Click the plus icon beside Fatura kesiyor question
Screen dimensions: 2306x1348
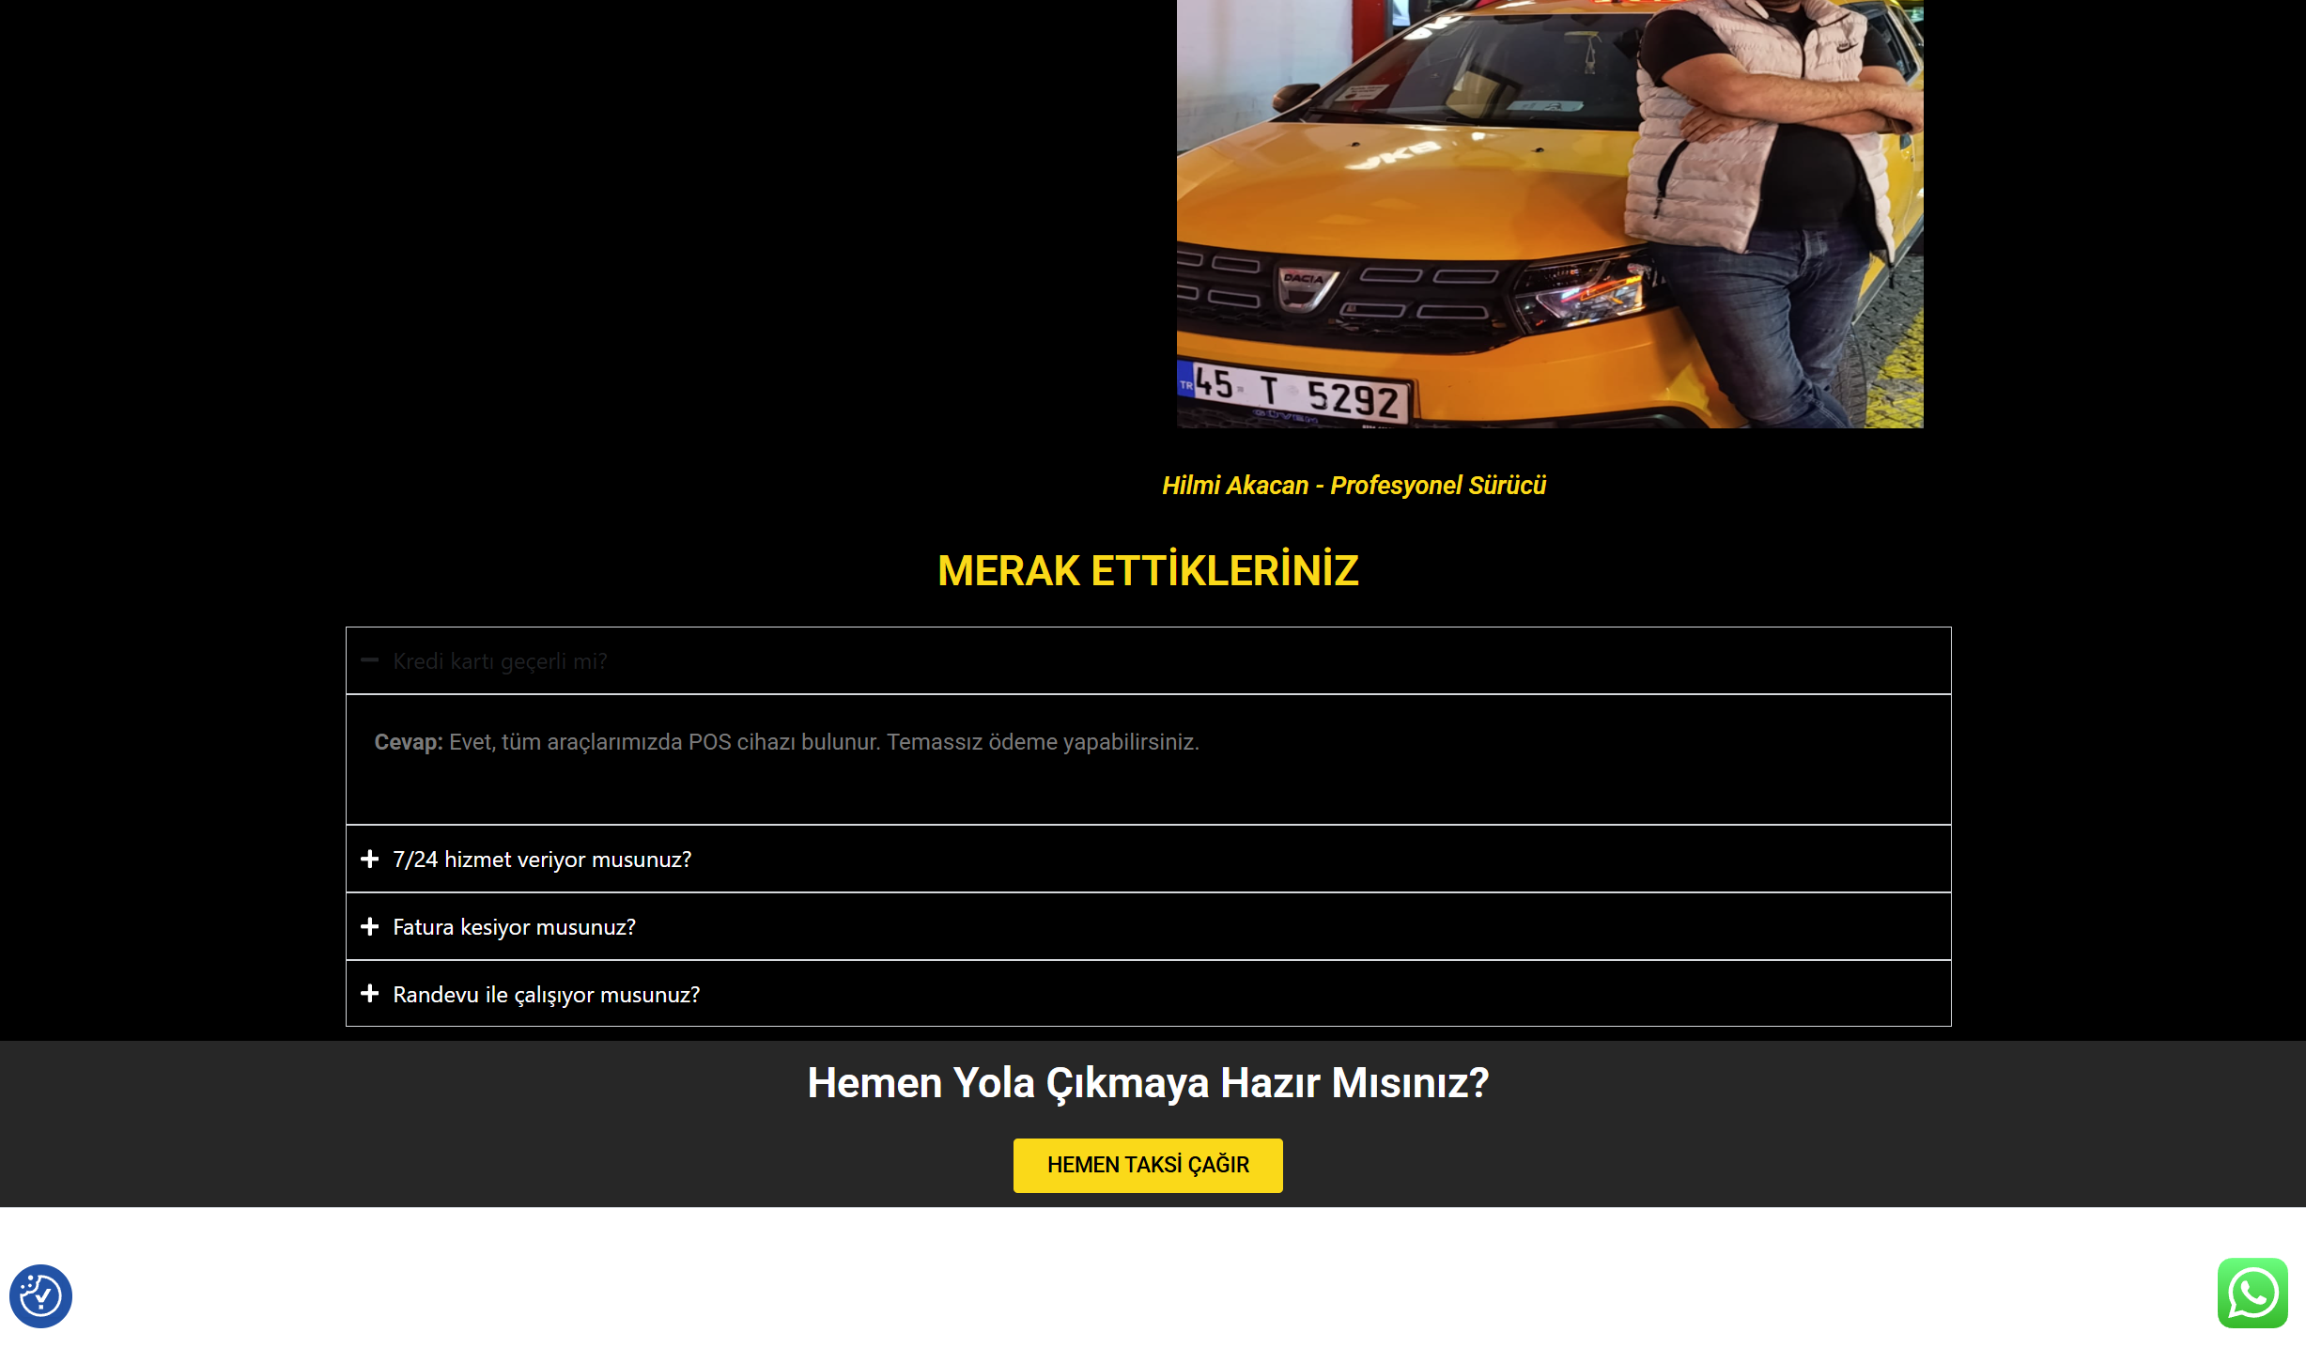pyautogui.click(x=370, y=926)
